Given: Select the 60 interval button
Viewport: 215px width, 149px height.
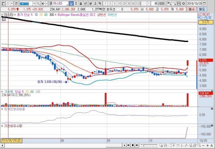Looking at the screenshot, I should tap(134, 3).
